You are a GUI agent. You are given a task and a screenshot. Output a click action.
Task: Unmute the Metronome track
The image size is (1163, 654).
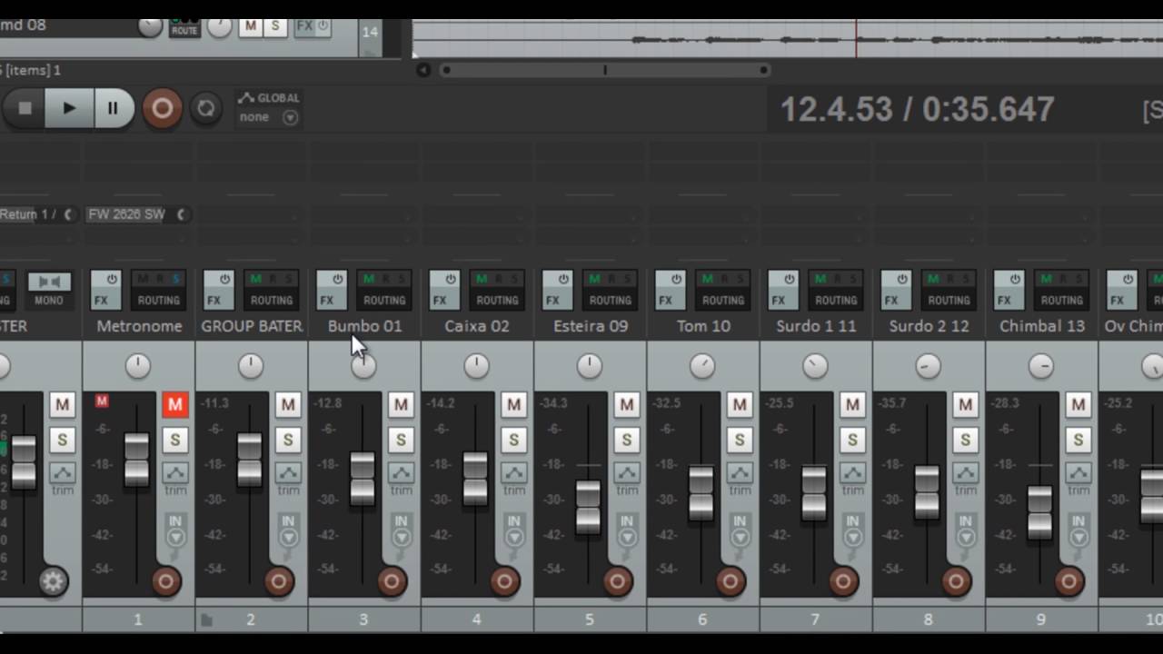click(x=175, y=405)
